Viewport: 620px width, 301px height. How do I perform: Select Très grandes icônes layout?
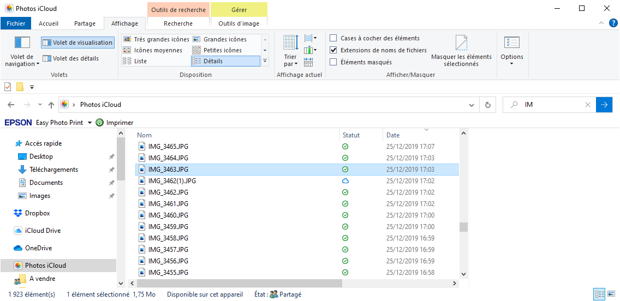click(156, 39)
